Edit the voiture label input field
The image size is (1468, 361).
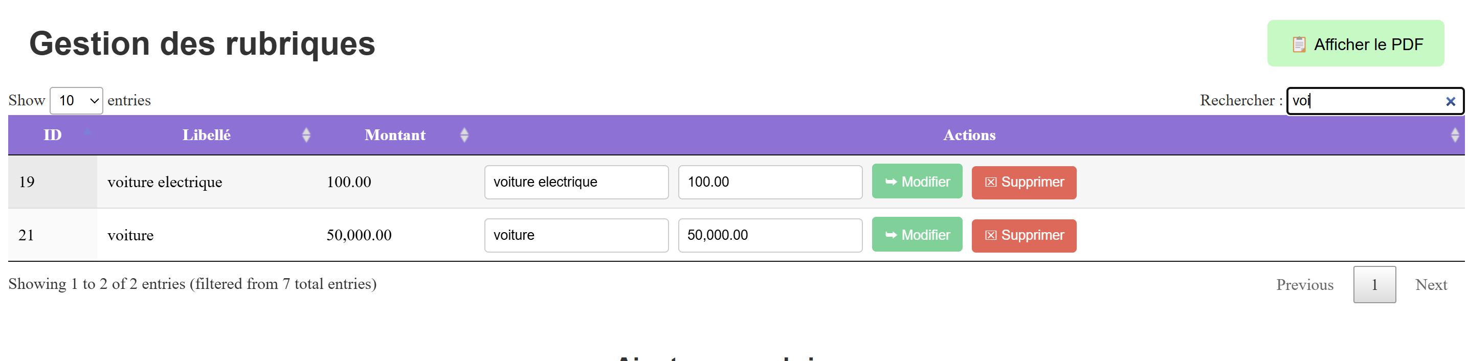[x=575, y=235]
